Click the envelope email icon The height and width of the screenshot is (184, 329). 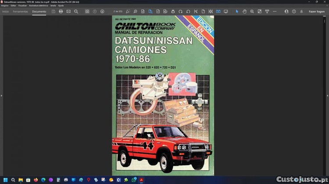point(68,11)
